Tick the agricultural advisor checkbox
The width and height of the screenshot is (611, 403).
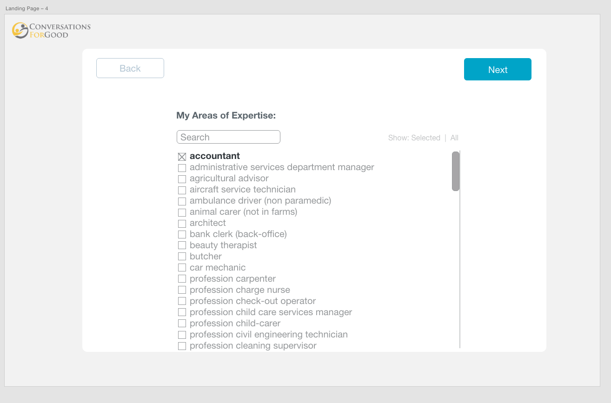pyautogui.click(x=182, y=179)
